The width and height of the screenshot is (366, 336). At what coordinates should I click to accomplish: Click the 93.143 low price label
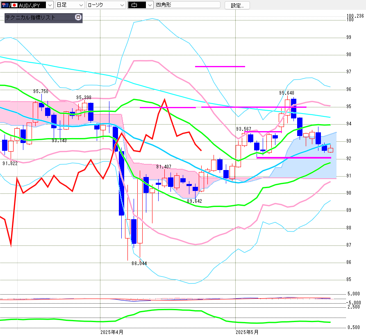point(59,141)
